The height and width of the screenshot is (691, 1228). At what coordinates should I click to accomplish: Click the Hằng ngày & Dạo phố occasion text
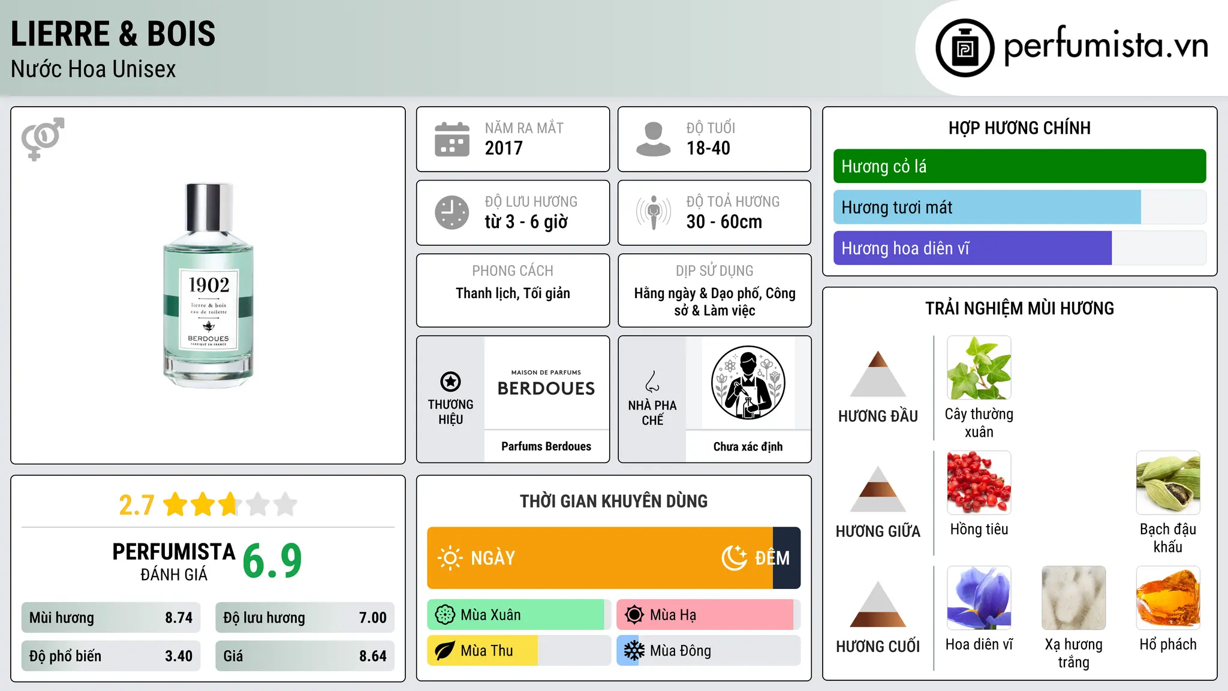pos(715,302)
